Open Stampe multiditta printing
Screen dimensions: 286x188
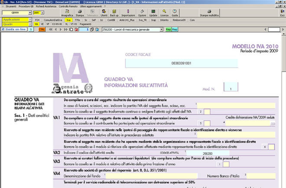(x=209, y=13)
